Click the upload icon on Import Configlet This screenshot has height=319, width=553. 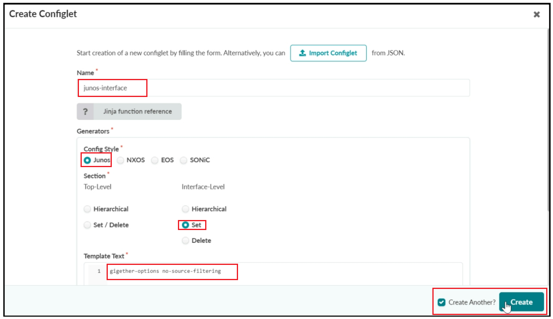[x=303, y=53]
